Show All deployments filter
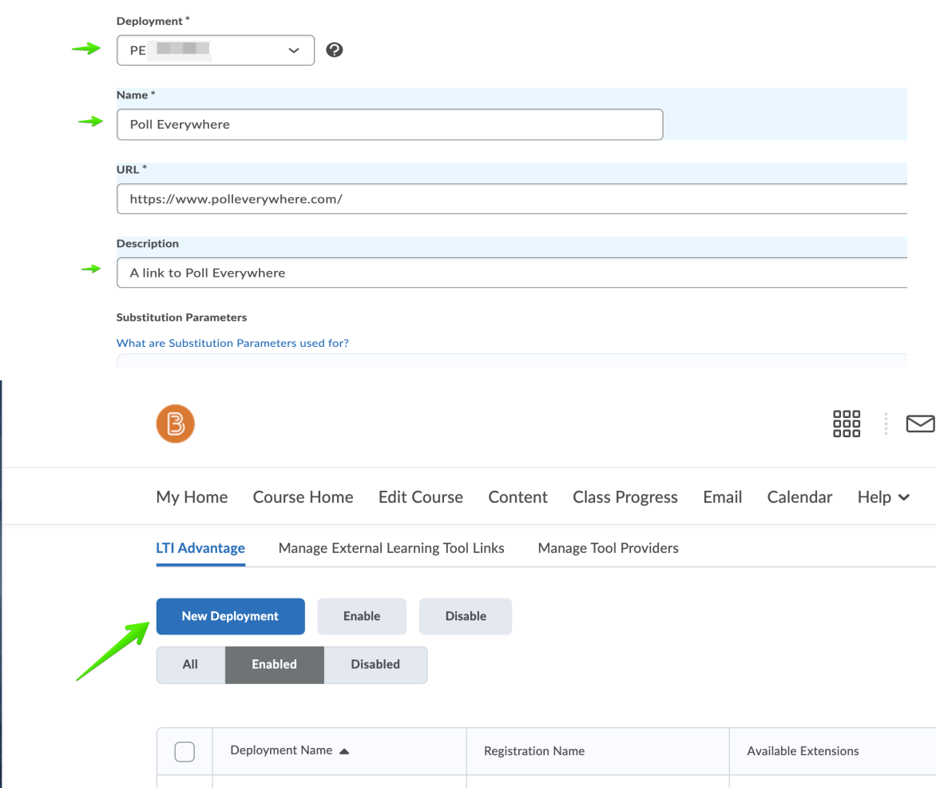Viewport: 936px width, 788px height. pyautogui.click(x=190, y=664)
